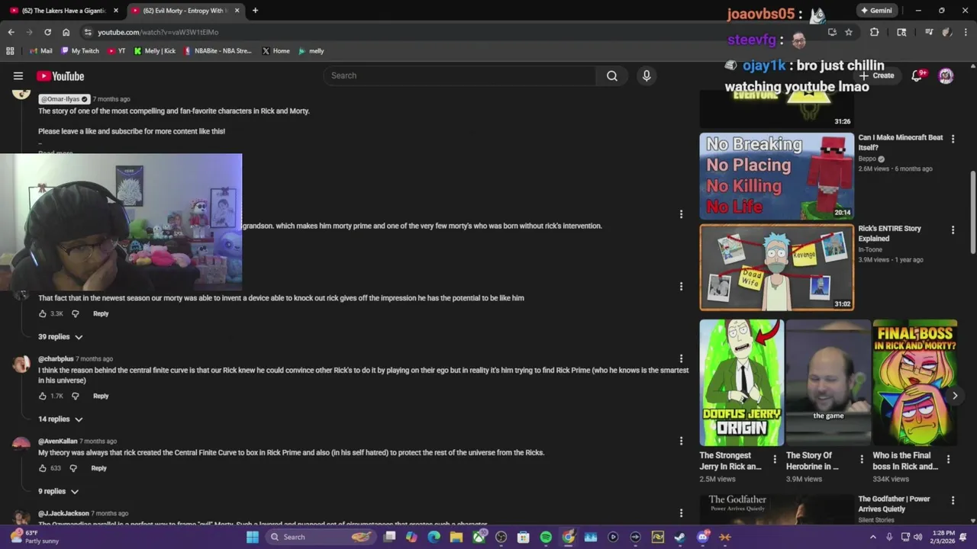
Task: Open the melly bookmark
Action: coord(311,51)
